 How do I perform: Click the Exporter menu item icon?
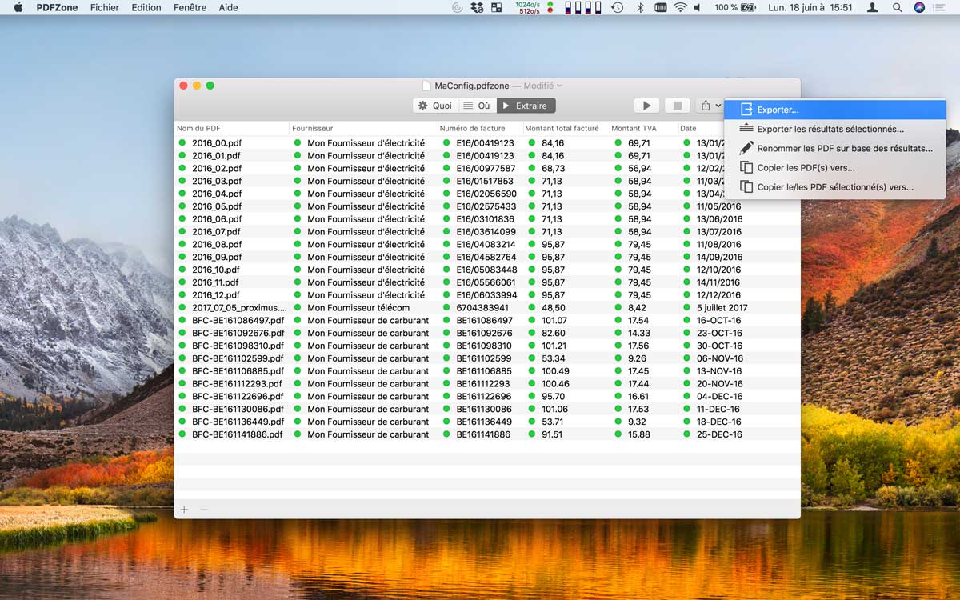(746, 110)
